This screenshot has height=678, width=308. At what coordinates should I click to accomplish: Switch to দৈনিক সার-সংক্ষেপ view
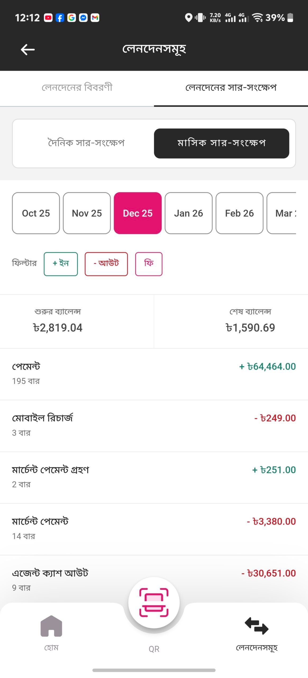(x=86, y=143)
